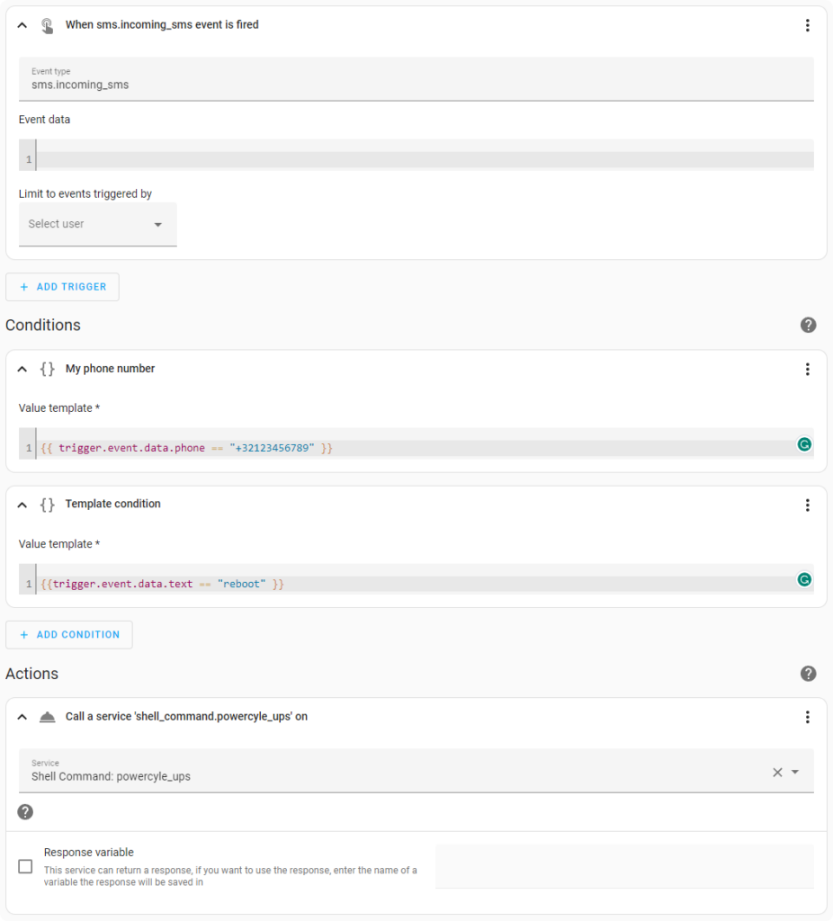The width and height of the screenshot is (833, 921).
Task: Click the Add Trigger button
Action: (x=62, y=287)
